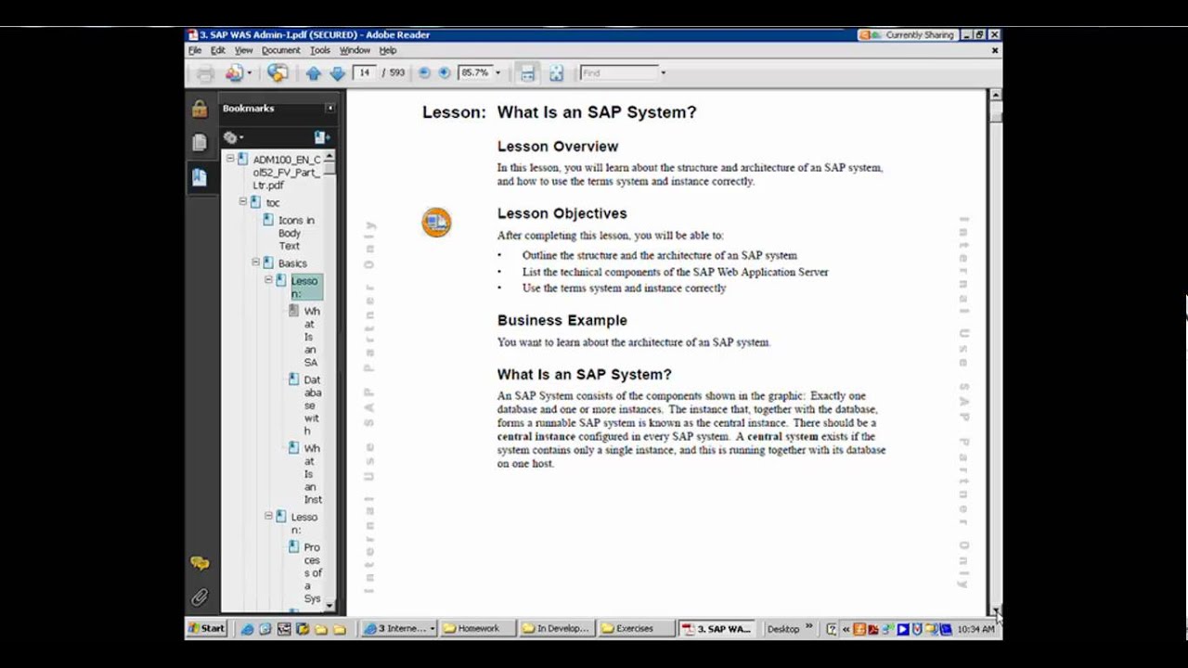Viewport: 1188px width, 668px height.
Task: Collapse the ADM100_EN_Col52 root bookmark
Action: click(230, 160)
